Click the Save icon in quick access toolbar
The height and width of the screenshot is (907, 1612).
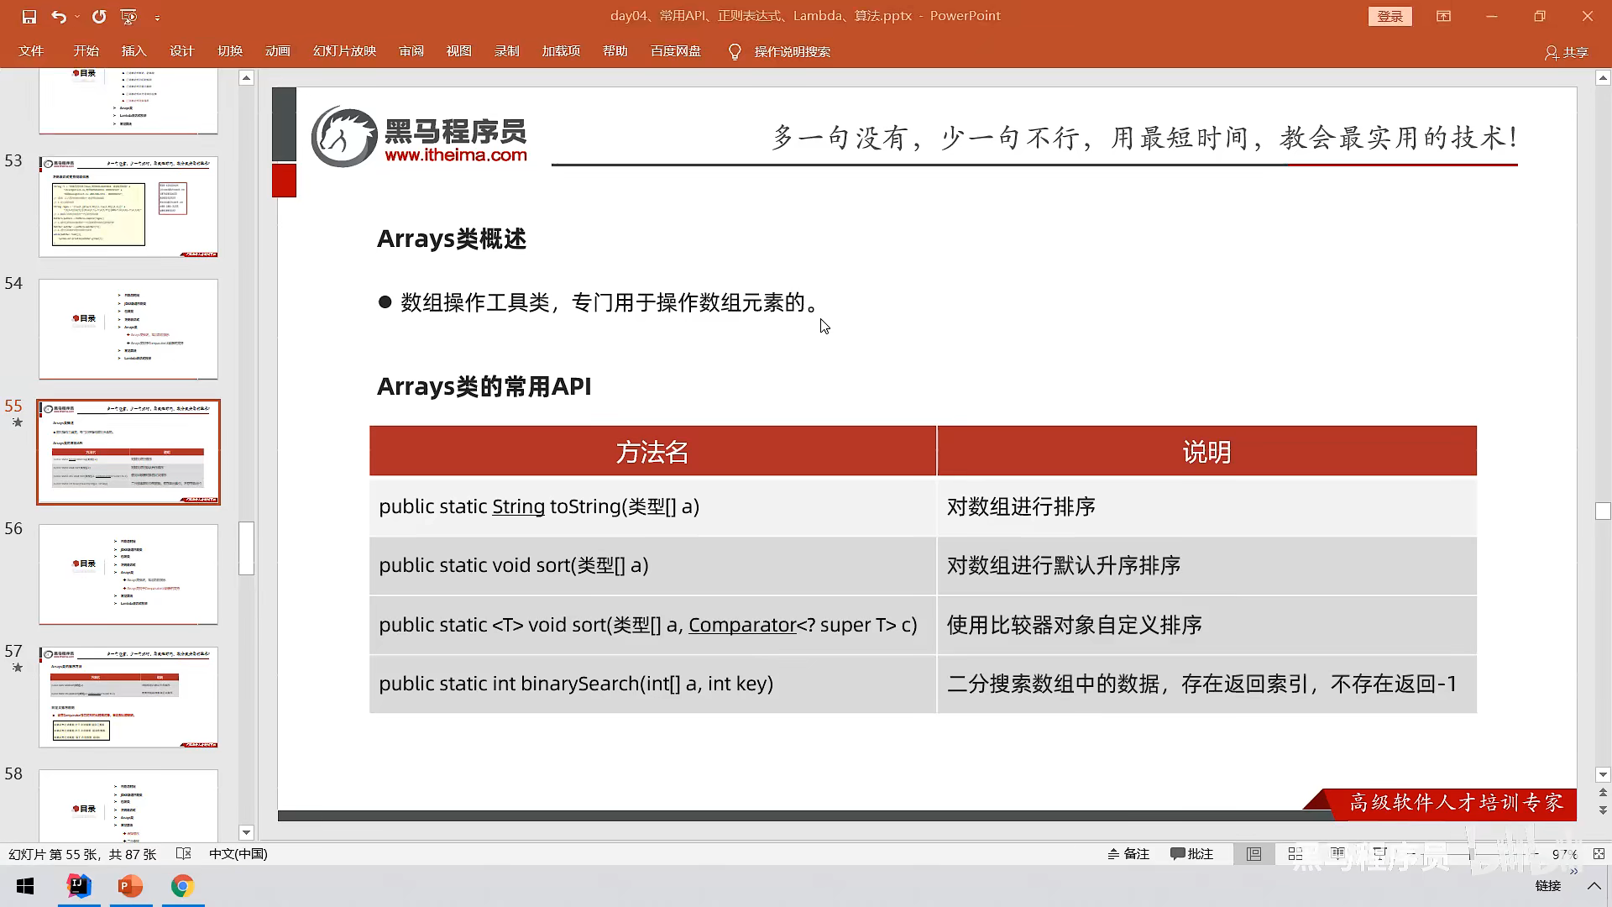[29, 16]
